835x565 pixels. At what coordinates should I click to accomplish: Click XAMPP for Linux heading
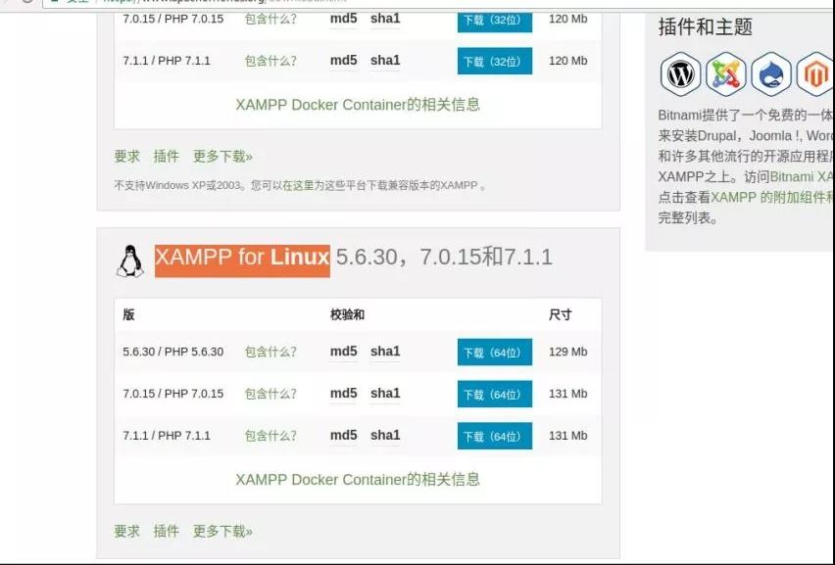(x=242, y=260)
